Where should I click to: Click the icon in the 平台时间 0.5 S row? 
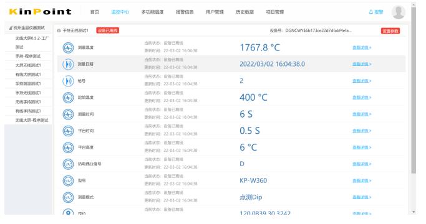[68, 131]
